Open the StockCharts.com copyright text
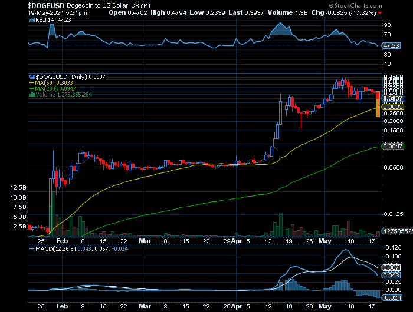413x312 pixels. point(355,5)
